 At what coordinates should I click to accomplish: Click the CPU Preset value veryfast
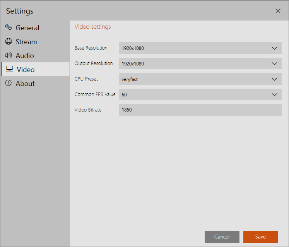130,79
